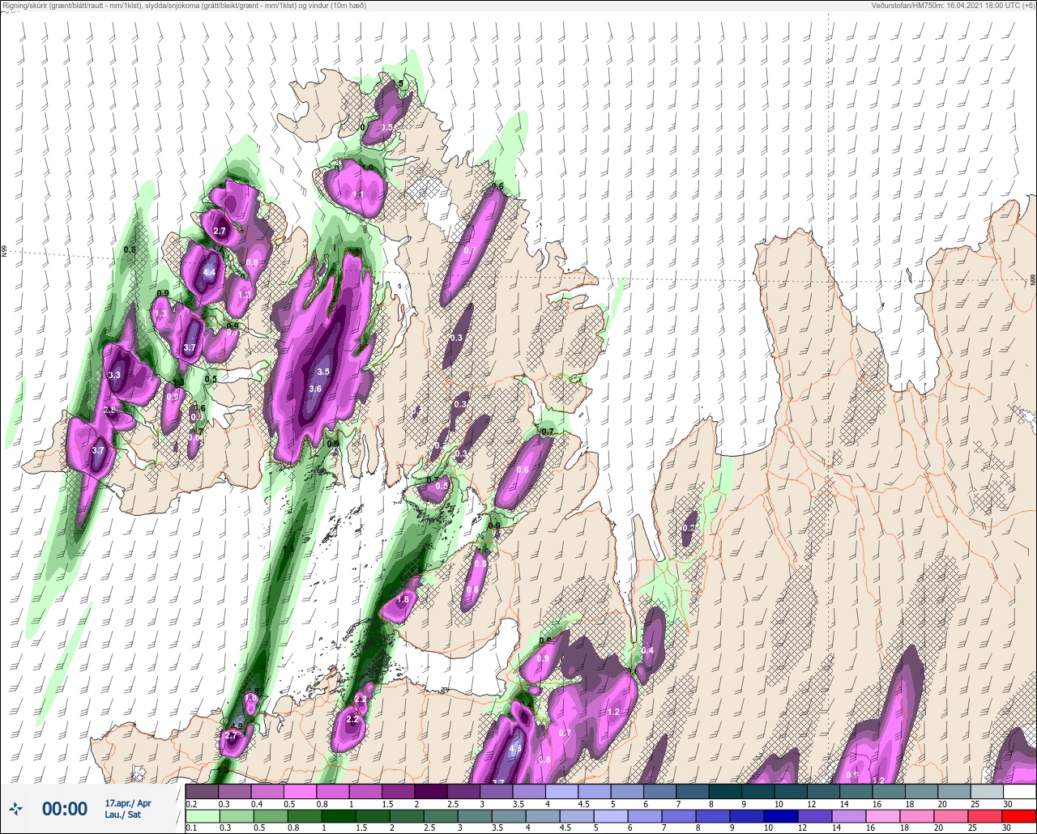Image resolution: width=1037 pixels, height=834 pixels.
Task: Click the 00:00 forecast time display
Action: (65, 808)
